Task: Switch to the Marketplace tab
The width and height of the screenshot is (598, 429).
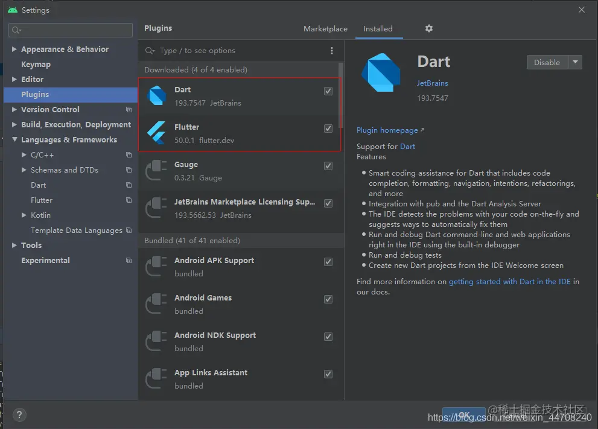Action: click(325, 28)
